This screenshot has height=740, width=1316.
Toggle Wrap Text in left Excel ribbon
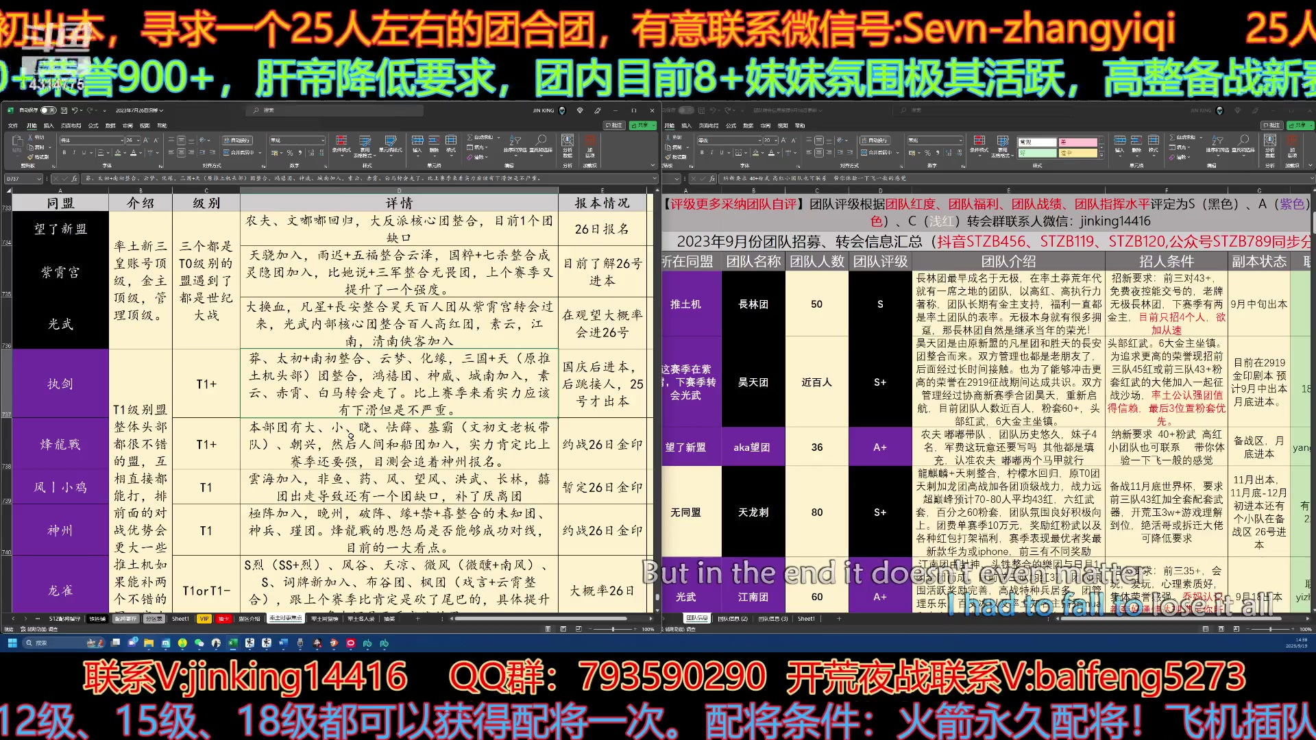237,140
